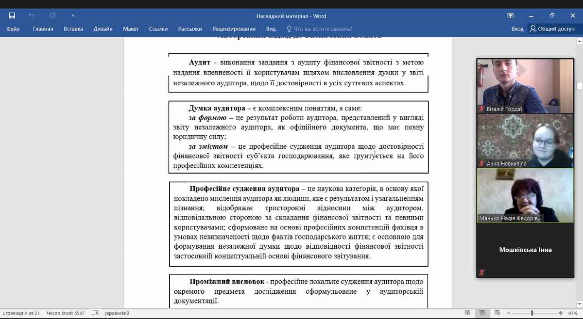Click the Undo arrow icon
The width and height of the screenshot is (583, 319).
coord(31,16)
